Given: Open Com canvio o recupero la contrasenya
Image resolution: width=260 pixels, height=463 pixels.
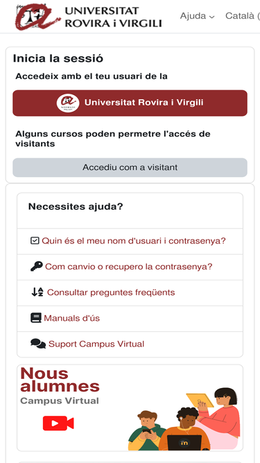Looking at the screenshot, I should click(x=128, y=267).
